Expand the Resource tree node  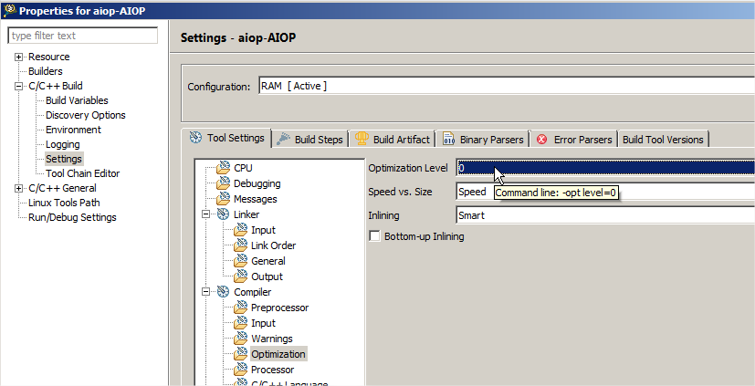pos(19,57)
